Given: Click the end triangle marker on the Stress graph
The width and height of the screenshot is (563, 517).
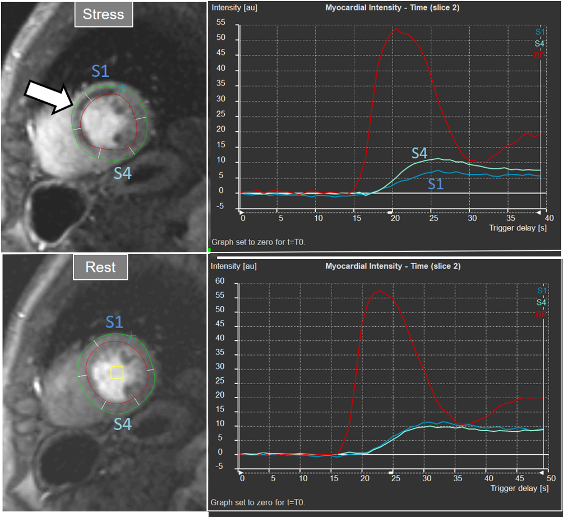Looking at the screenshot, I should pyautogui.click(x=539, y=213).
